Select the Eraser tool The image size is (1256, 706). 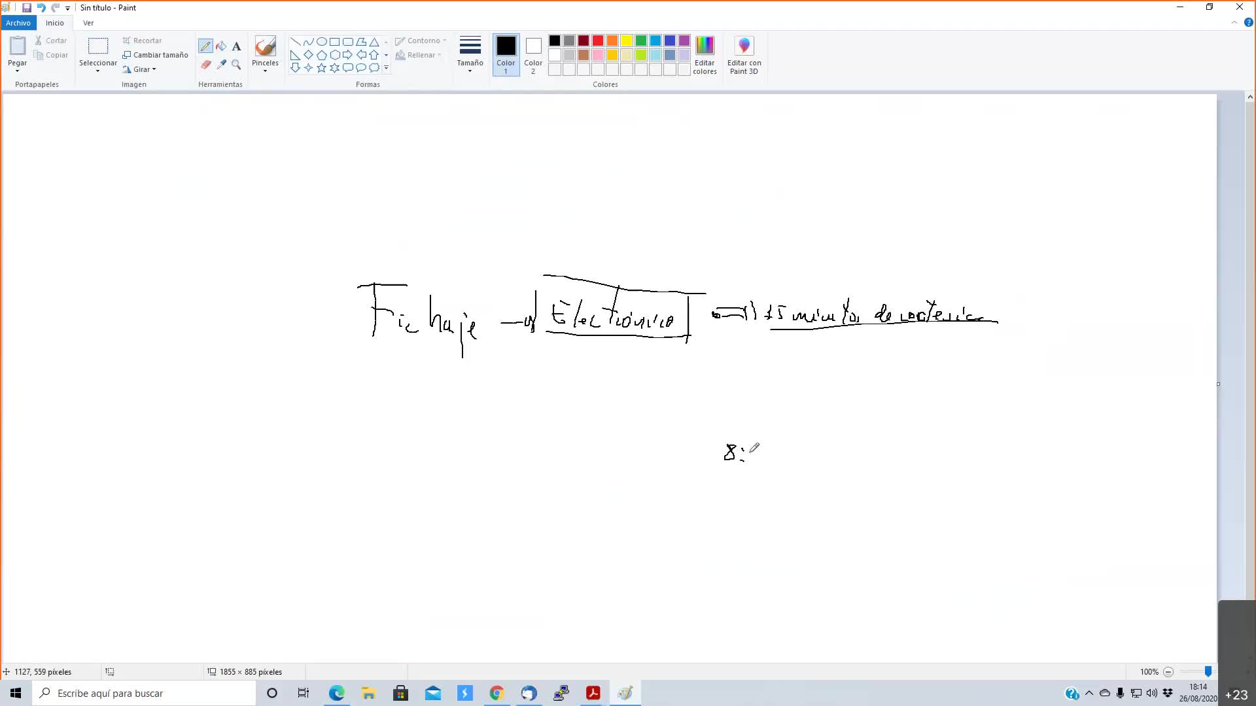click(205, 65)
